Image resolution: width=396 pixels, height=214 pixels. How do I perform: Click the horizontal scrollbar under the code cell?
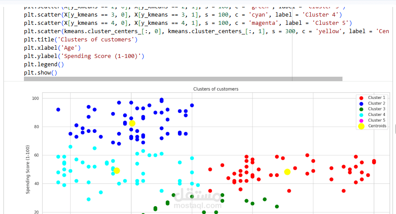pos(183,79)
